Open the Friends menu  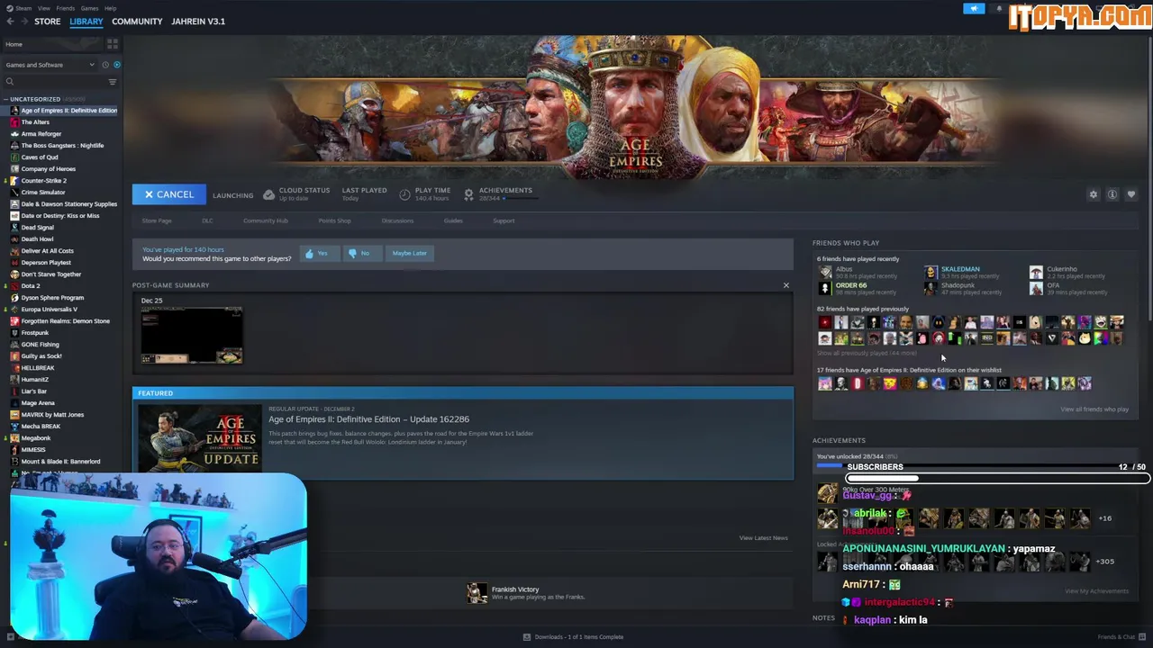coord(65,8)
